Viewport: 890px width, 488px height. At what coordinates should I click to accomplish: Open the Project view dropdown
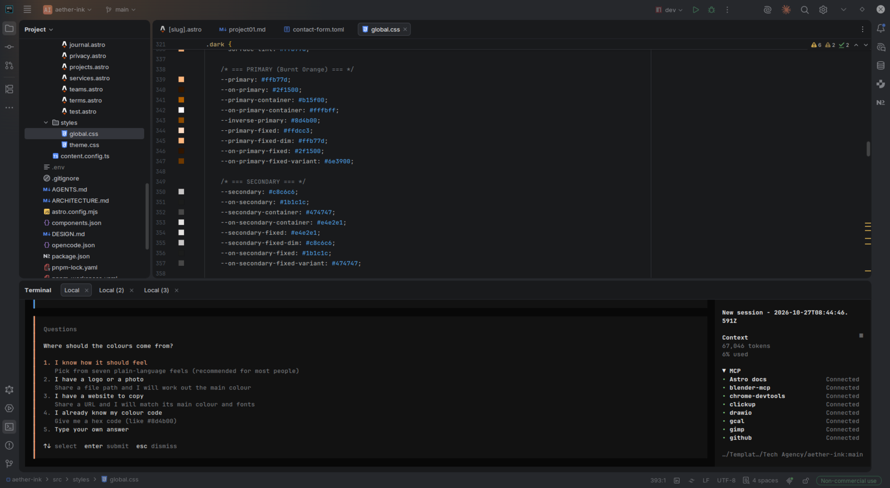[39, 29]
